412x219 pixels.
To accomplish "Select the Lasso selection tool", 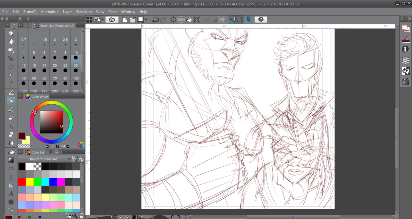I will pyautogui.click(x=11, y=67).
